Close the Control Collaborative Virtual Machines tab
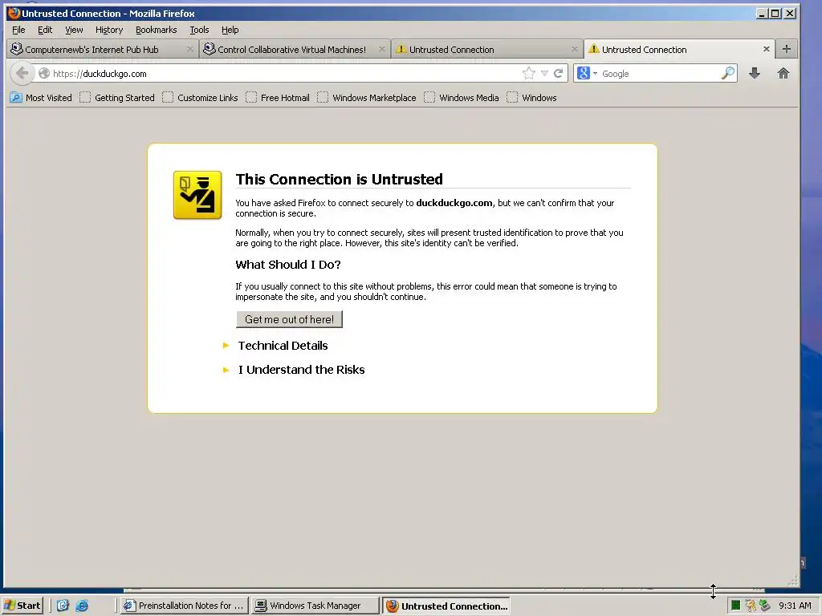The height and width of the screenshot is (616, 822). [x=381, y=49]
